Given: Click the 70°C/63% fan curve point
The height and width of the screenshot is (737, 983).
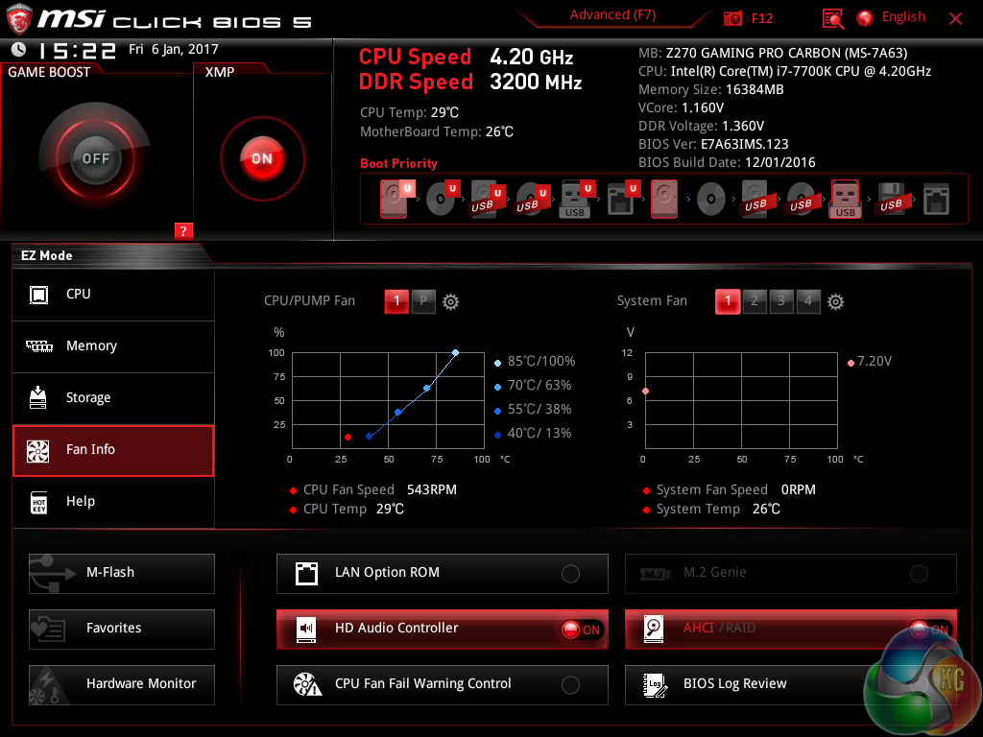Looking at the screenshot, I should [x=427, y=389].
